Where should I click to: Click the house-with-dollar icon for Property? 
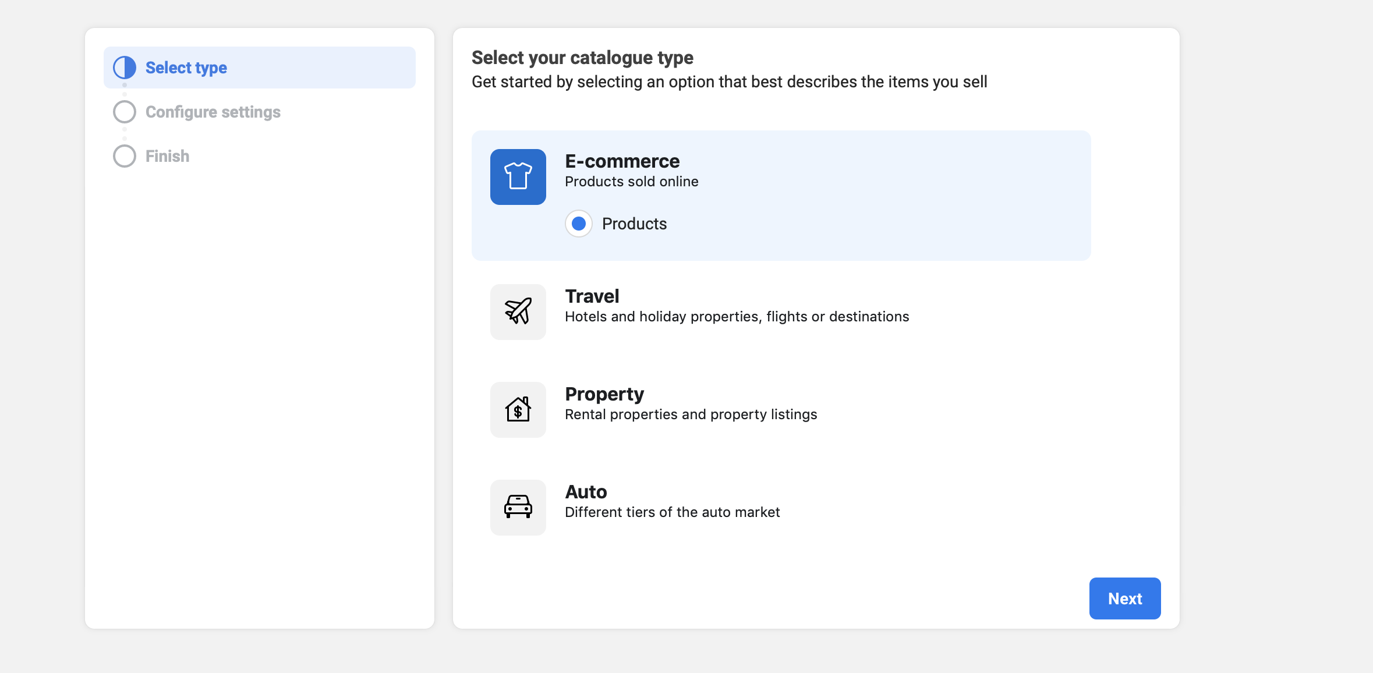[518, 409]
